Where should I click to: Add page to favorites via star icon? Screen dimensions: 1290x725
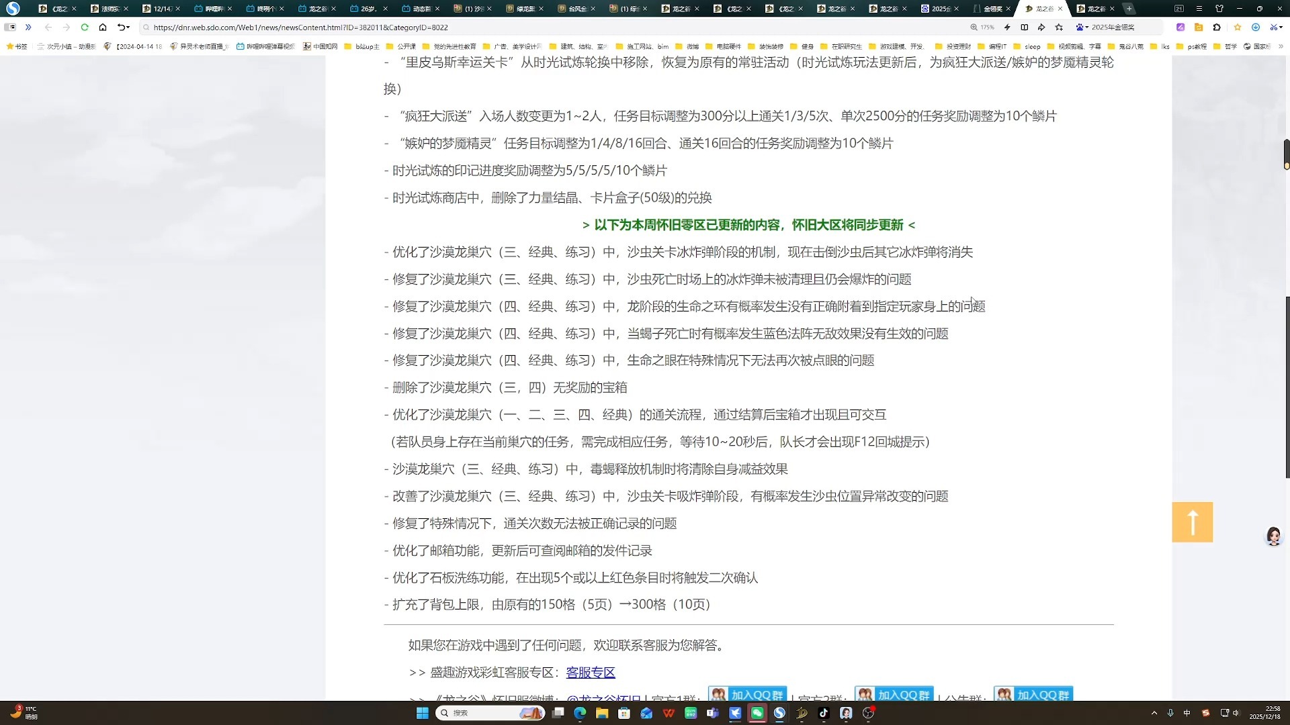pos(1058,28)
